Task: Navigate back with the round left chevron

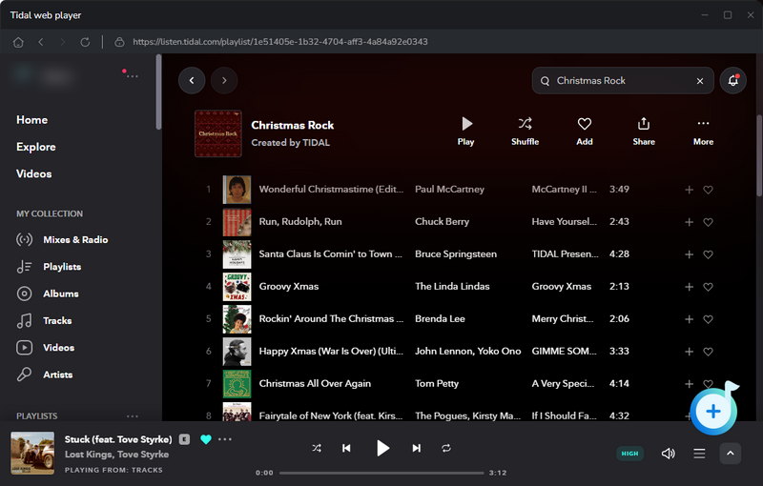Action: [192, 80]
